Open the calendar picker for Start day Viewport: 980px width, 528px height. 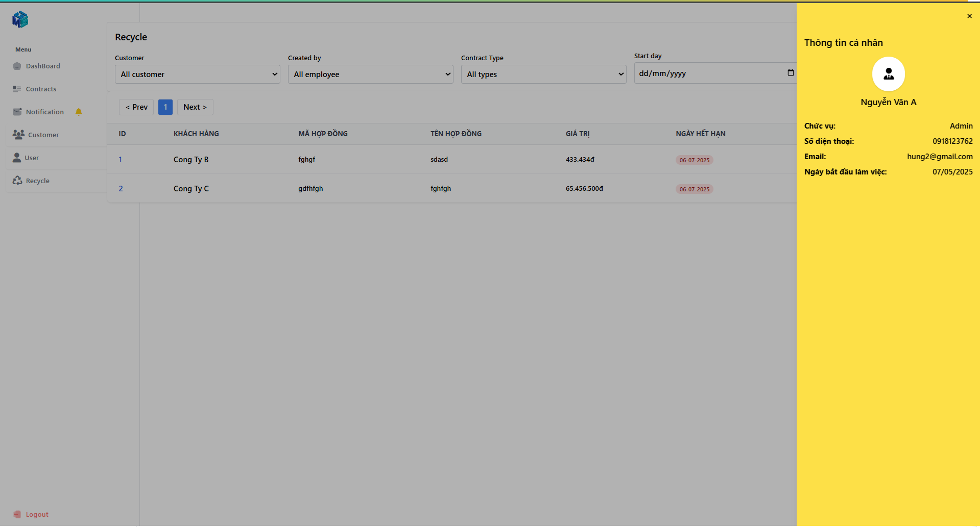pos(791,73)
